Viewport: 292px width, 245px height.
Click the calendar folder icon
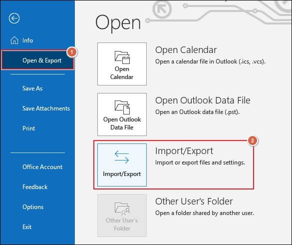[122, 57]
